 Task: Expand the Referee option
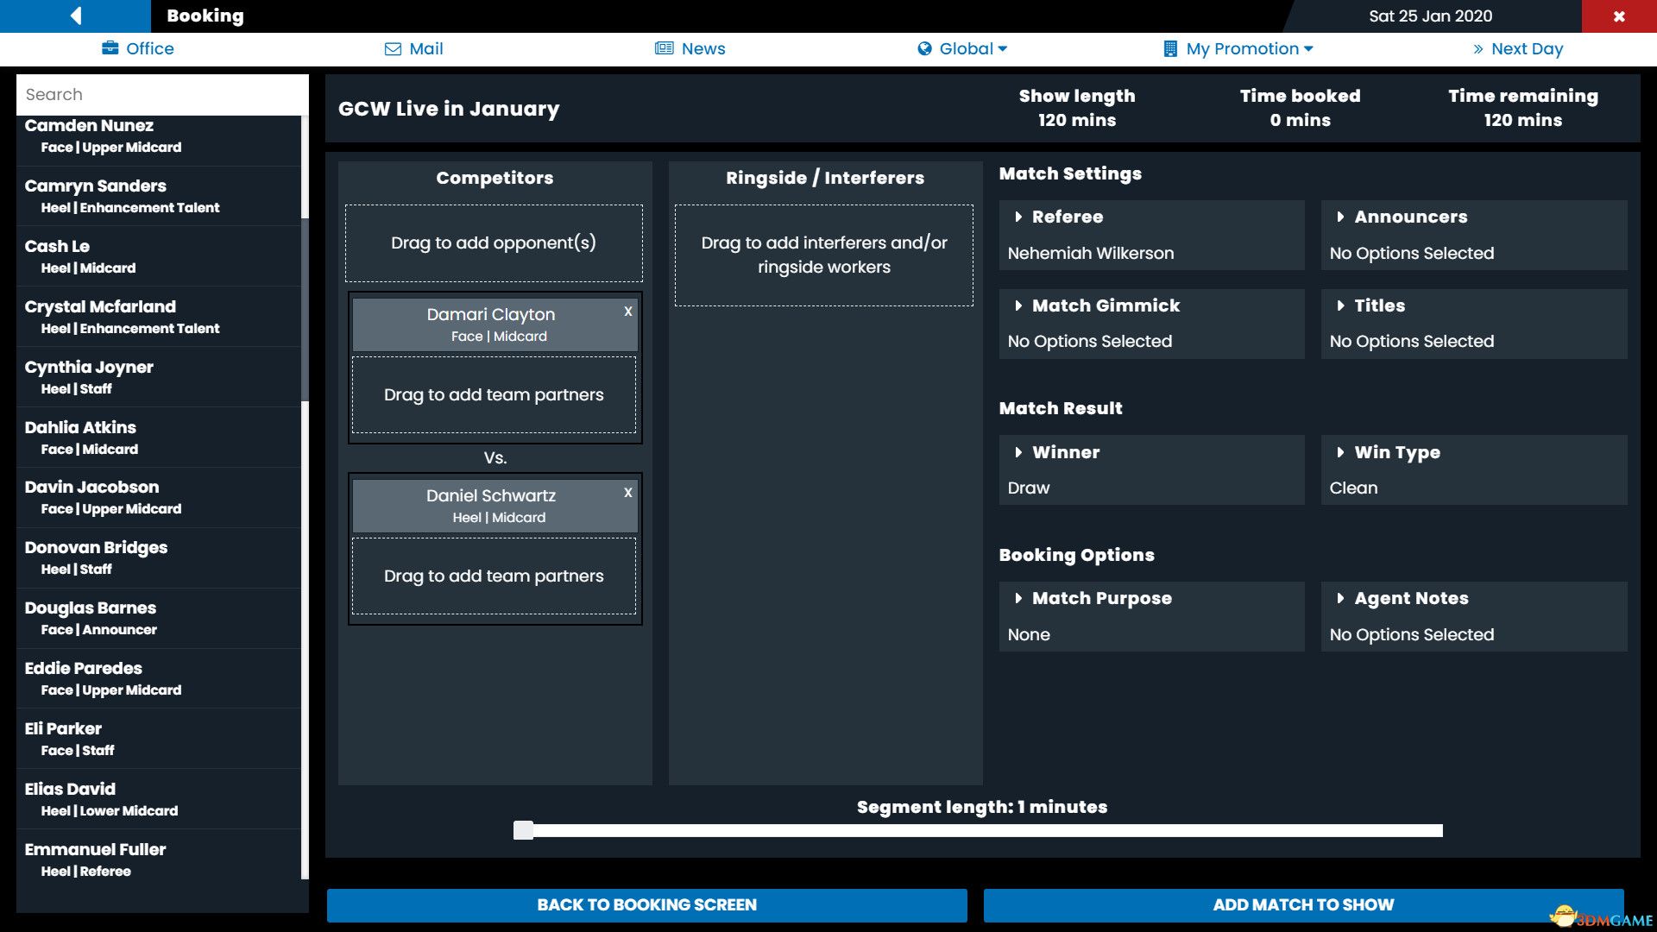coord(1019,217)
